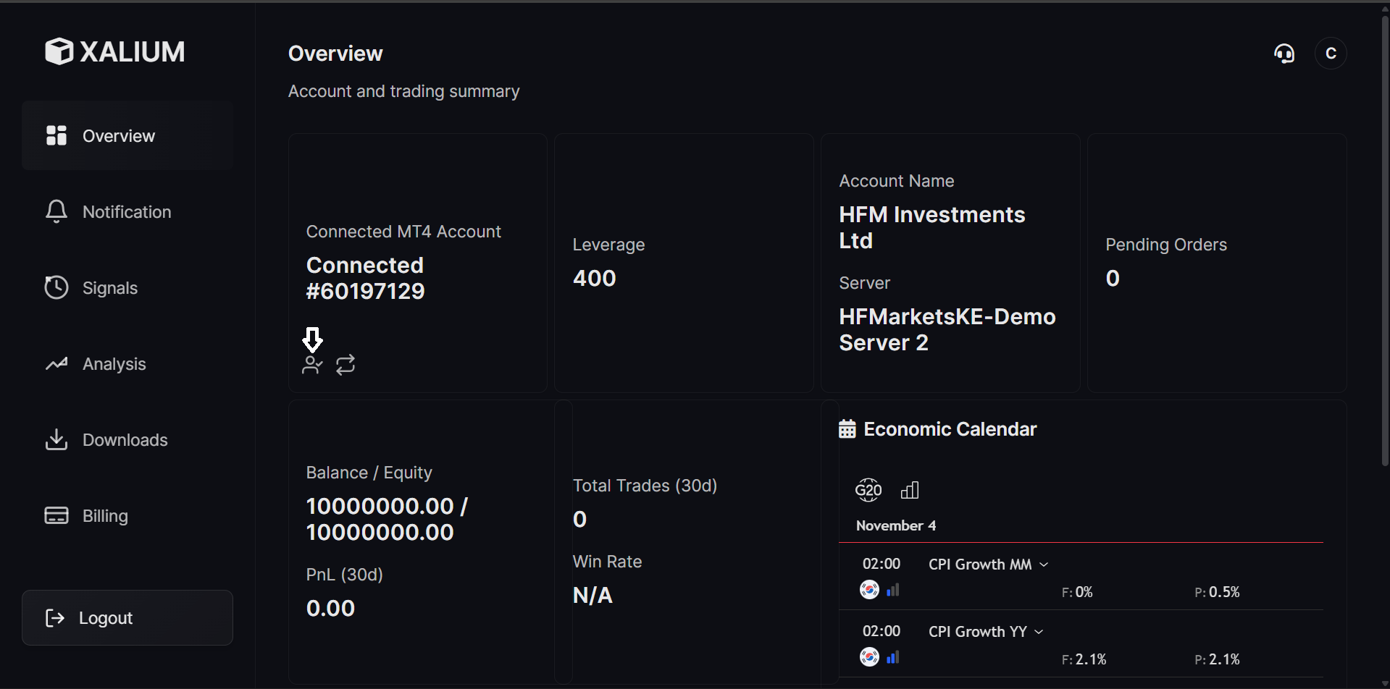Screen dimensions: 1390x689
Task: Expand the CPI Growth MM event details
Action: 1044,564
